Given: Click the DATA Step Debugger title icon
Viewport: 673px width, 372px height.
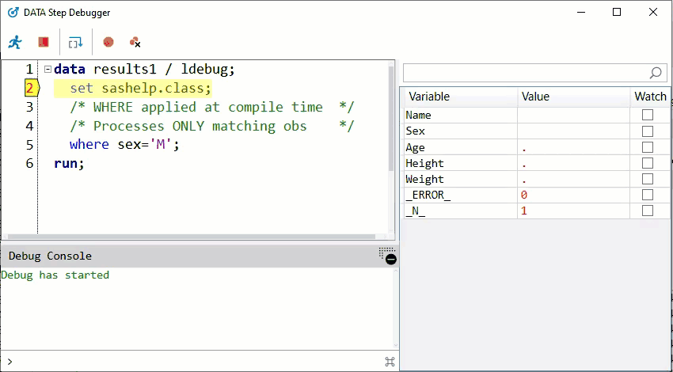Looking at the screenshot, I should [x=13, y=13].
